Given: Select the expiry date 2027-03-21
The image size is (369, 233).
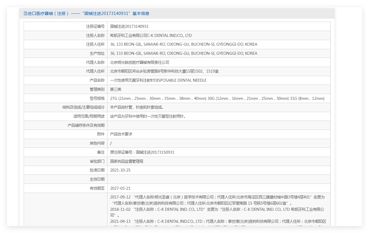Looking at the screenshot, I should 120,188.
